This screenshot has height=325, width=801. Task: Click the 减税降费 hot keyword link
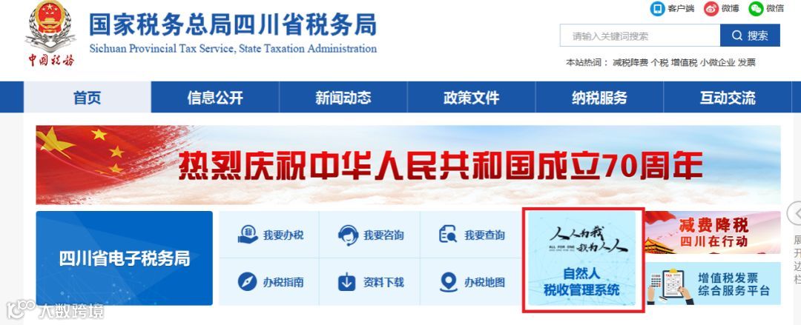630,63
